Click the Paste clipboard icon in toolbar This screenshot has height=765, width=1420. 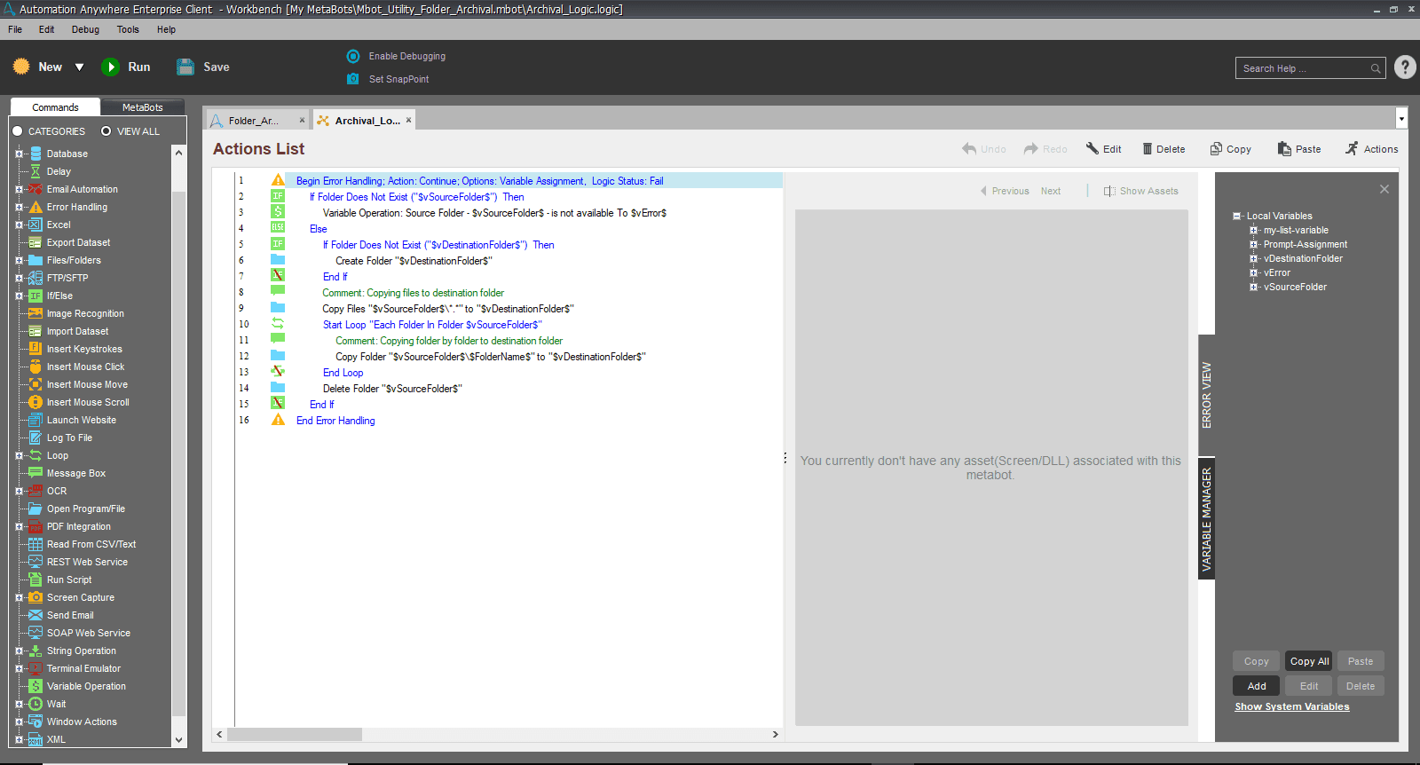(1284, 149)
